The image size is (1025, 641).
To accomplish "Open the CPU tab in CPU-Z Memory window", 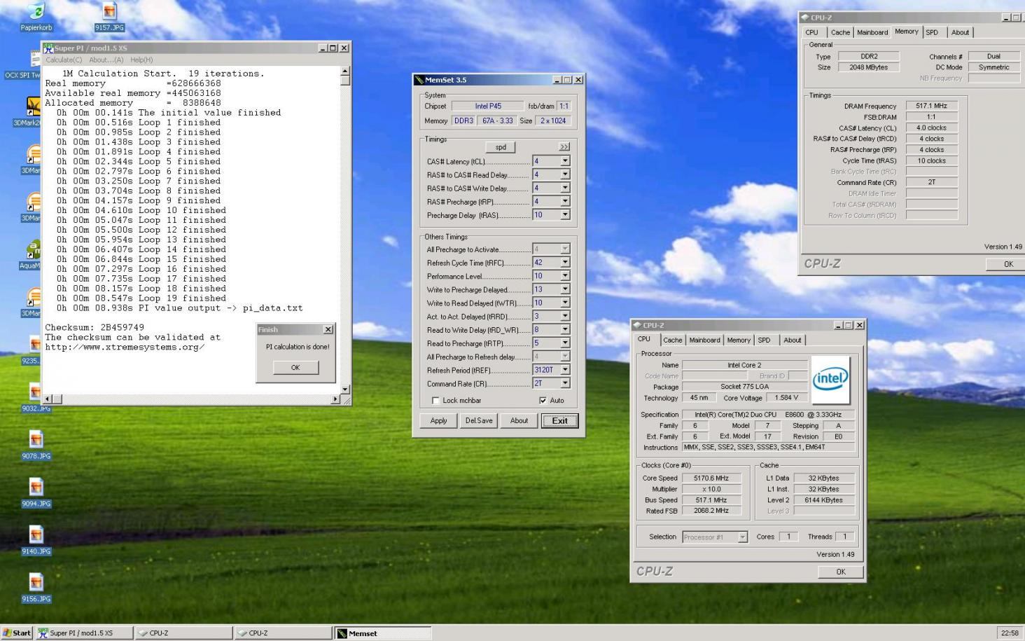I will click(811, 32).
